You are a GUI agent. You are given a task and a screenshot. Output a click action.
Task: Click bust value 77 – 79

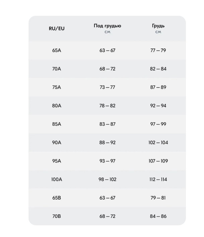click(x=158, y=50)
